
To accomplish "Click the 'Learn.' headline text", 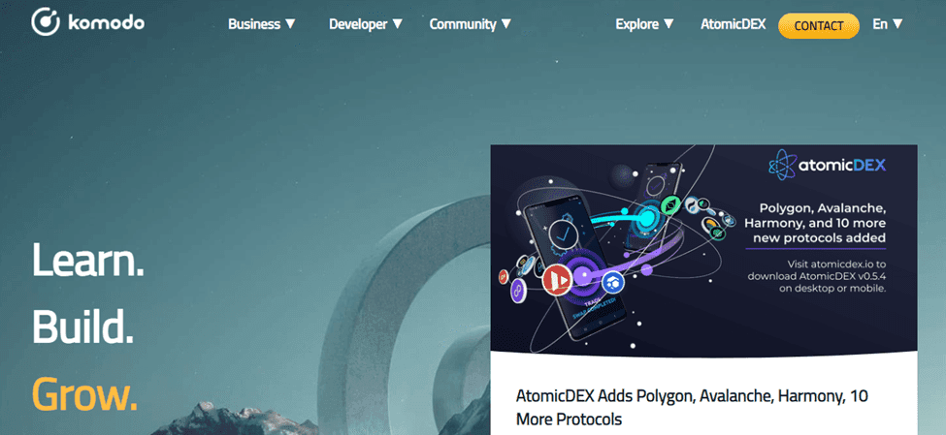I will click(88, 259).
